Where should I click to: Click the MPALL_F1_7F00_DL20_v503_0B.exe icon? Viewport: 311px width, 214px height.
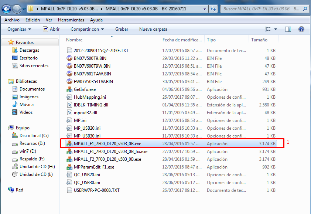click(69, 143)
